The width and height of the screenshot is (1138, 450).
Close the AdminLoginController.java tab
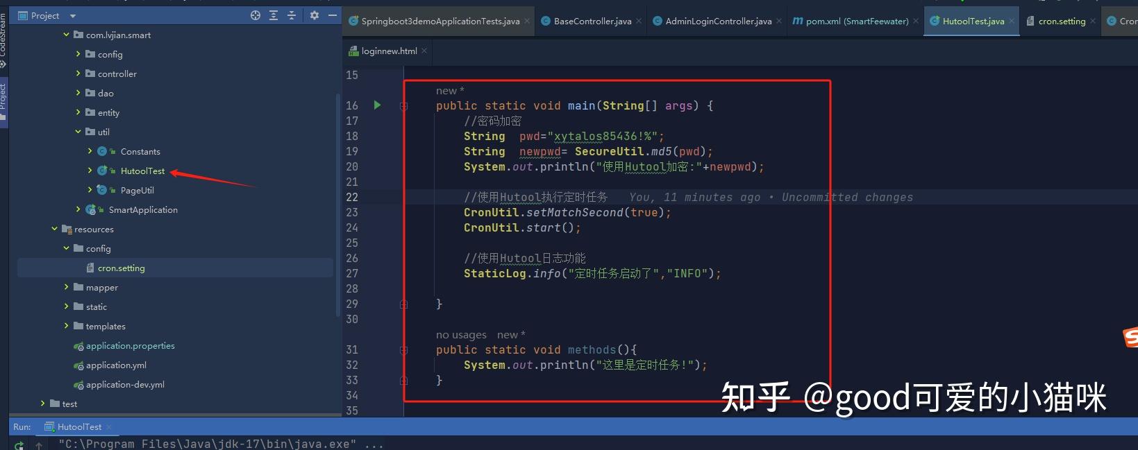tap(779, 21)
